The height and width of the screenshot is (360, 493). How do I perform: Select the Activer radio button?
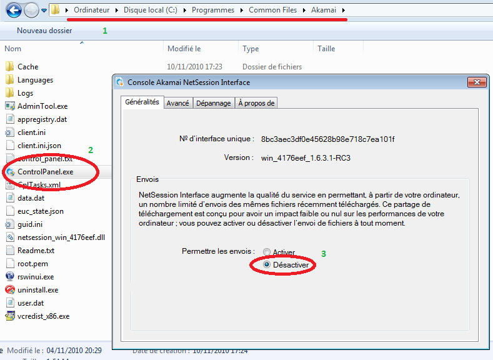pos(267,252)
